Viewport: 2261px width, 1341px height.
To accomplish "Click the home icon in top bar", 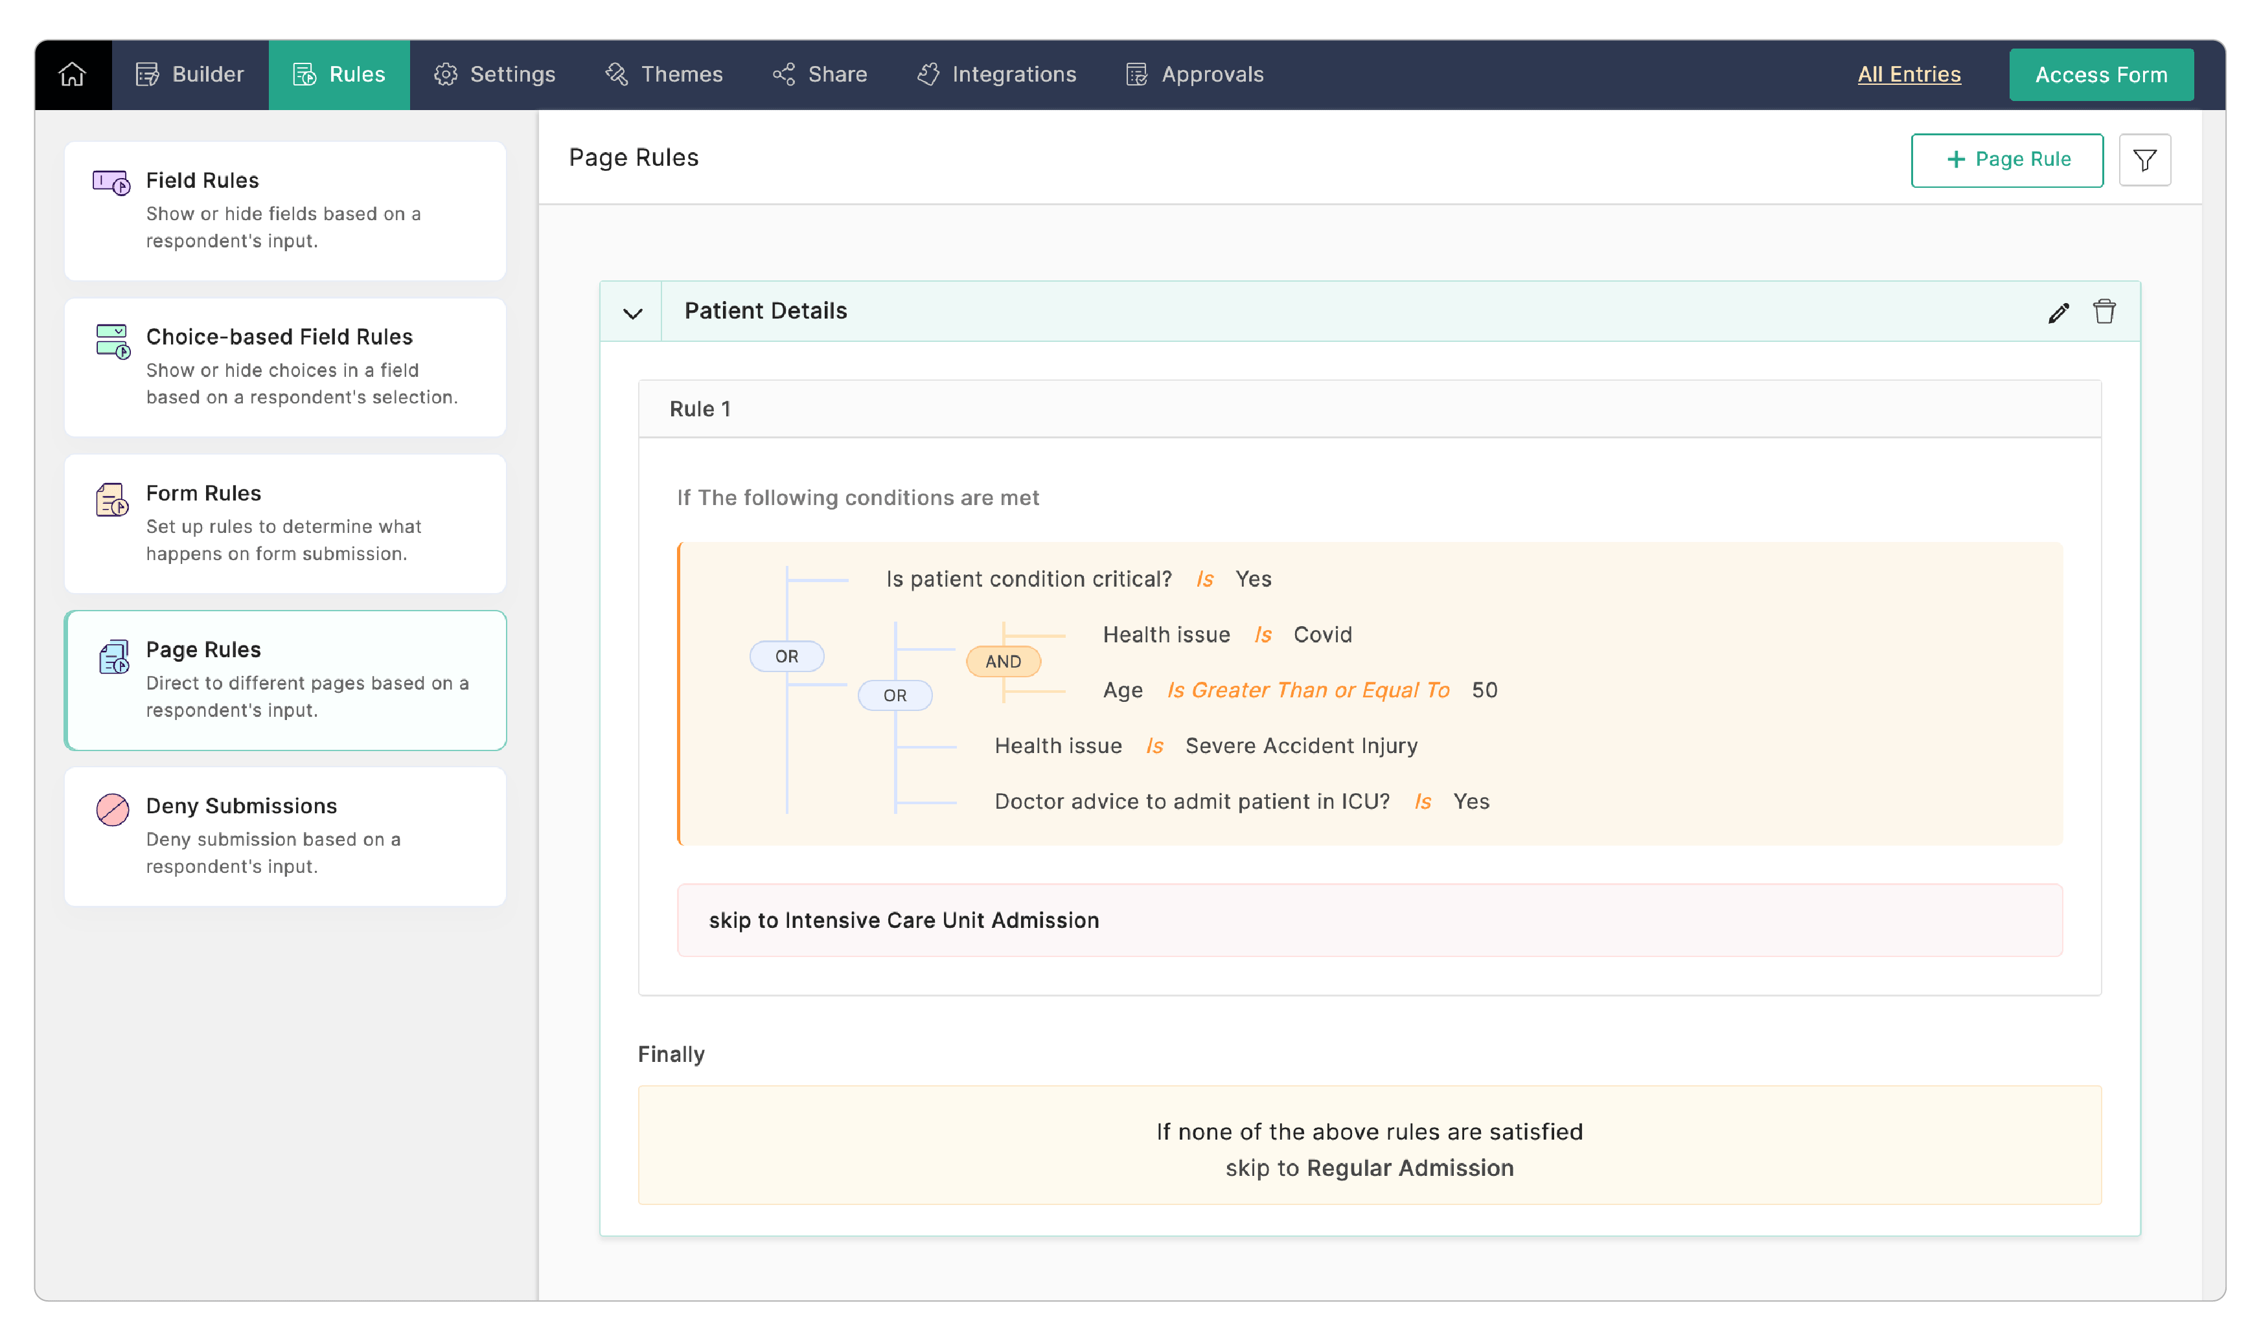I will coord(73,74).
